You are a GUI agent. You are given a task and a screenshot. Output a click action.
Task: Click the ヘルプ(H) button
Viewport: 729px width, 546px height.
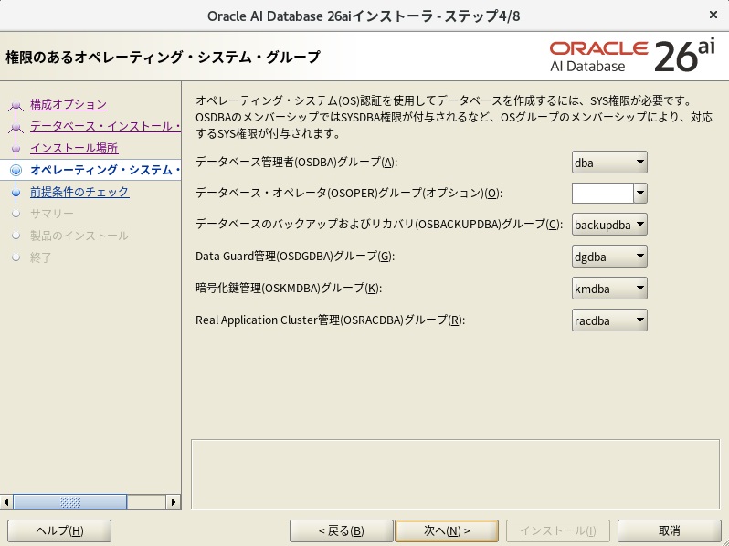coord(59,530)
